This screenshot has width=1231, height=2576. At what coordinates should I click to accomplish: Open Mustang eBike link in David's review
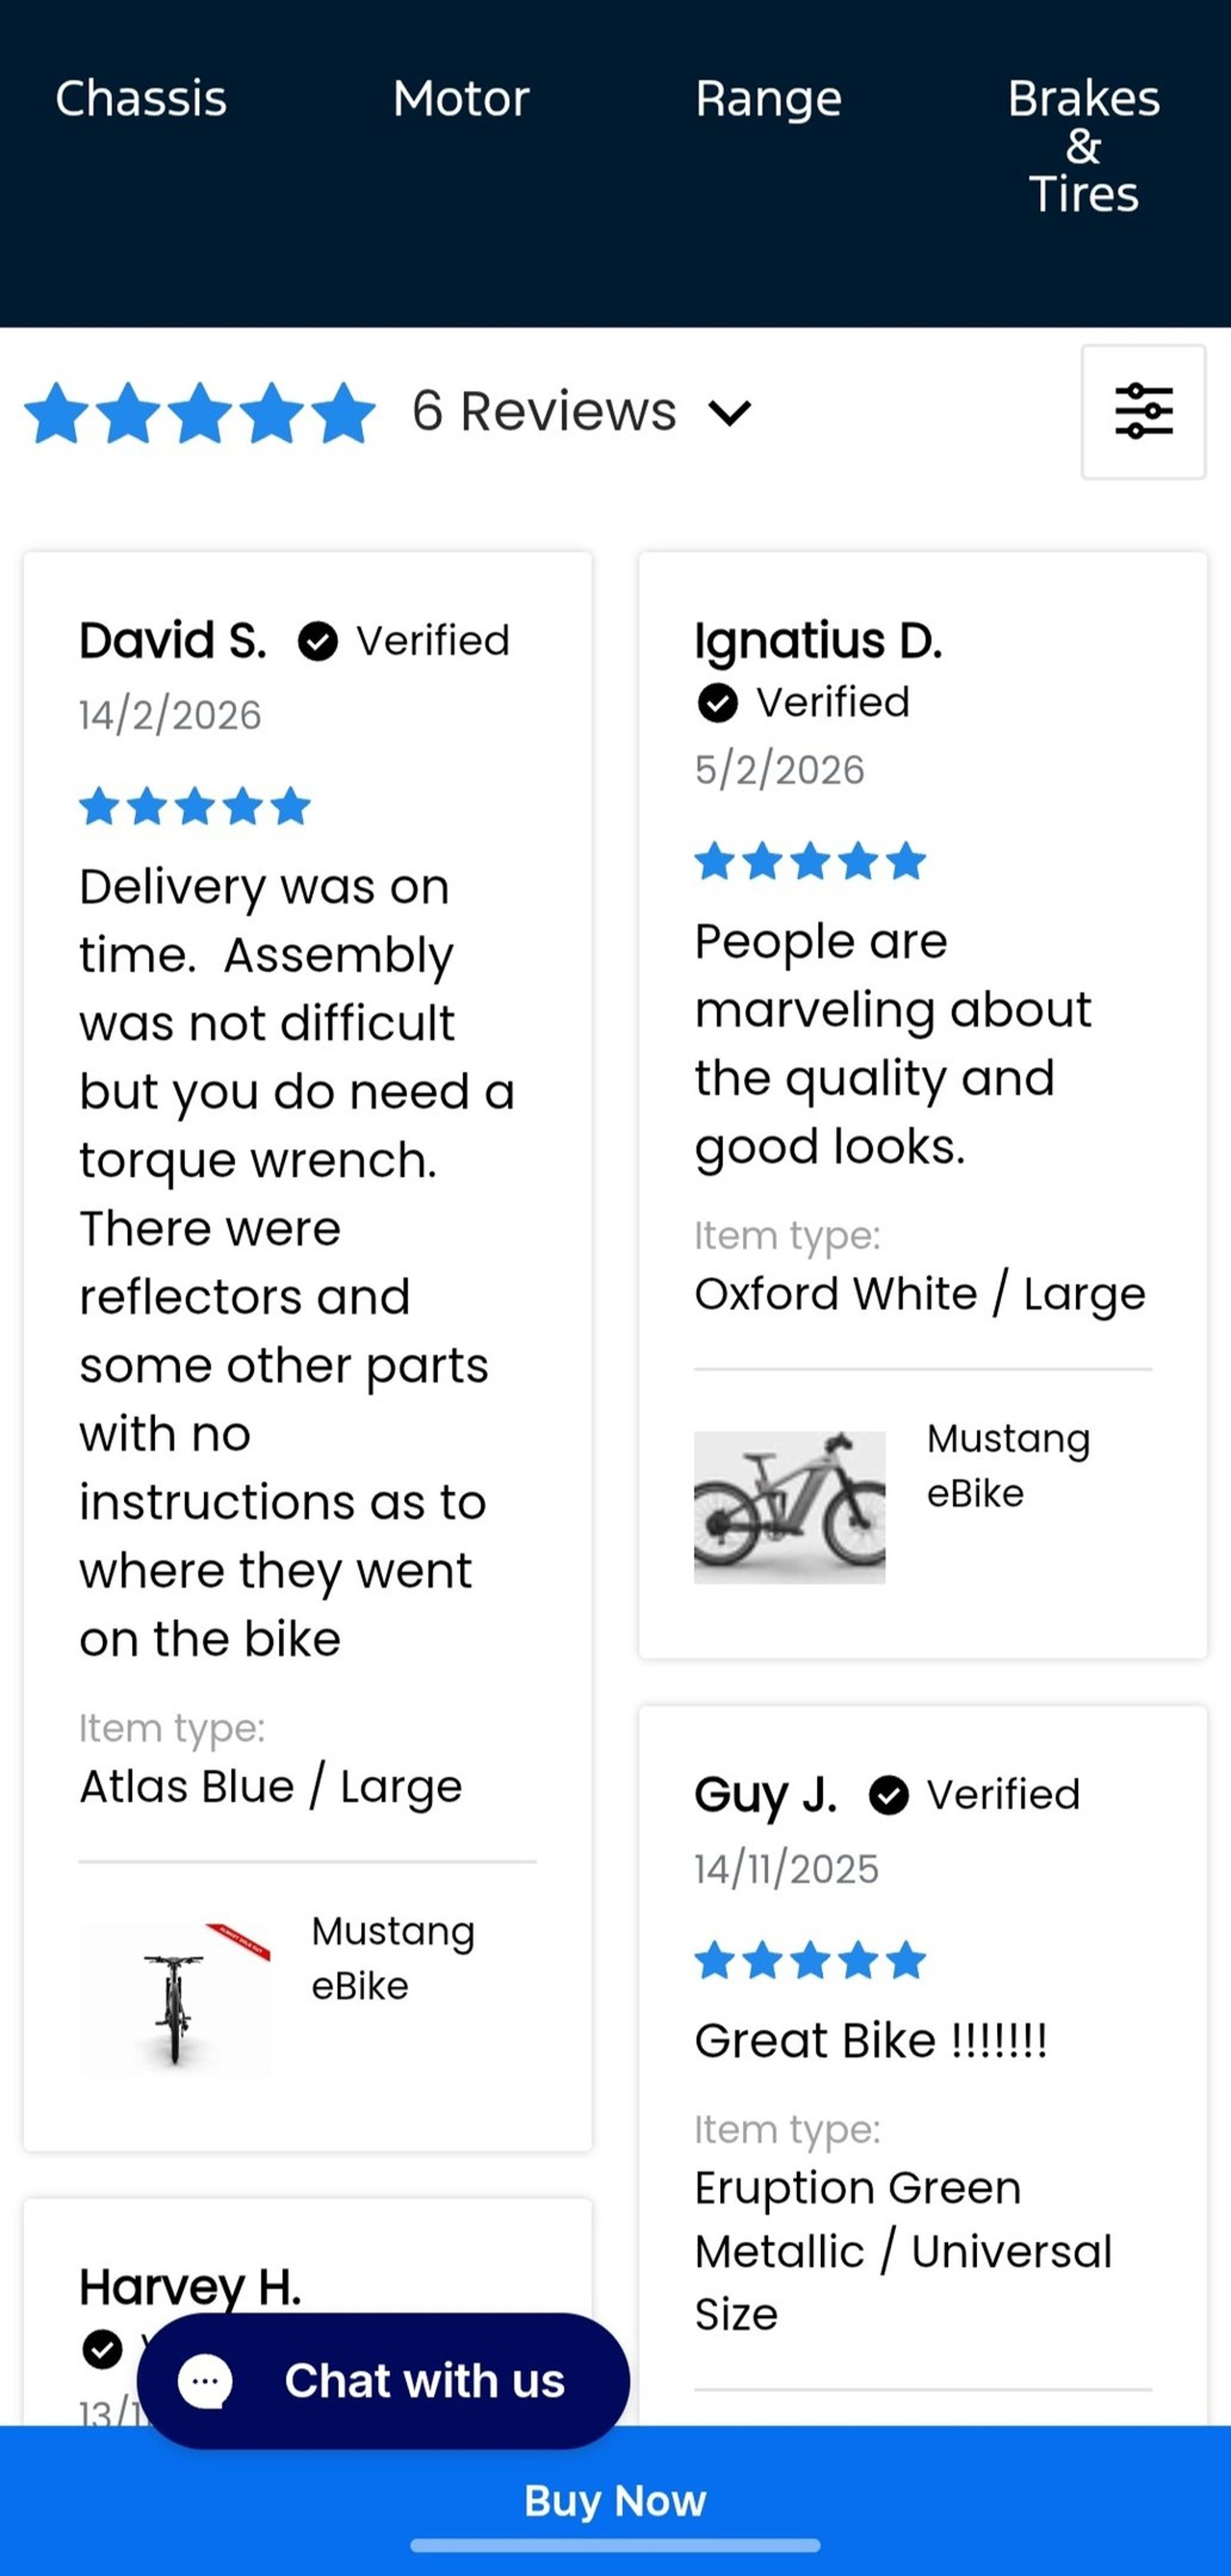[393, 1958]
